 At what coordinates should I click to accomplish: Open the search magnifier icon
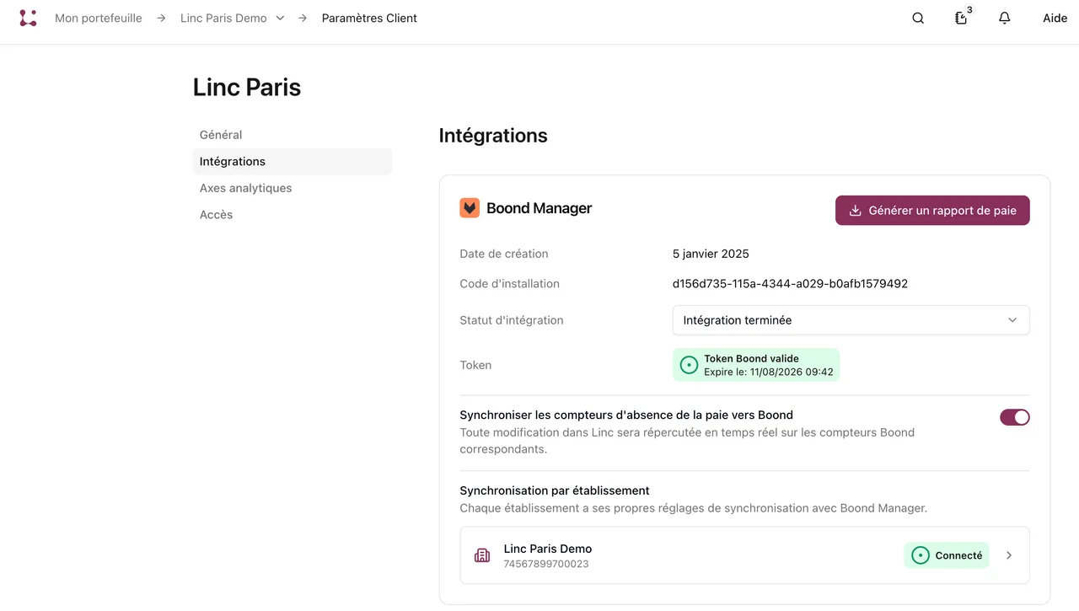click(918, 18)
